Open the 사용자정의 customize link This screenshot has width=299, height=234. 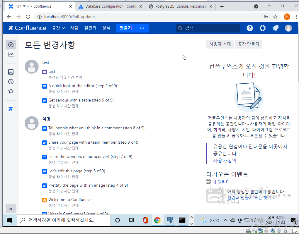[x=225, y=161]
